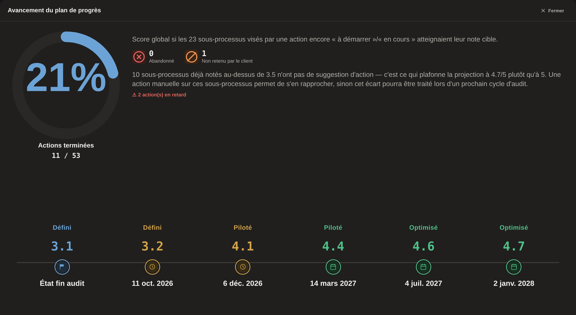Click the green score 4.6
This screenshot has height=315, width=576.
423,246
